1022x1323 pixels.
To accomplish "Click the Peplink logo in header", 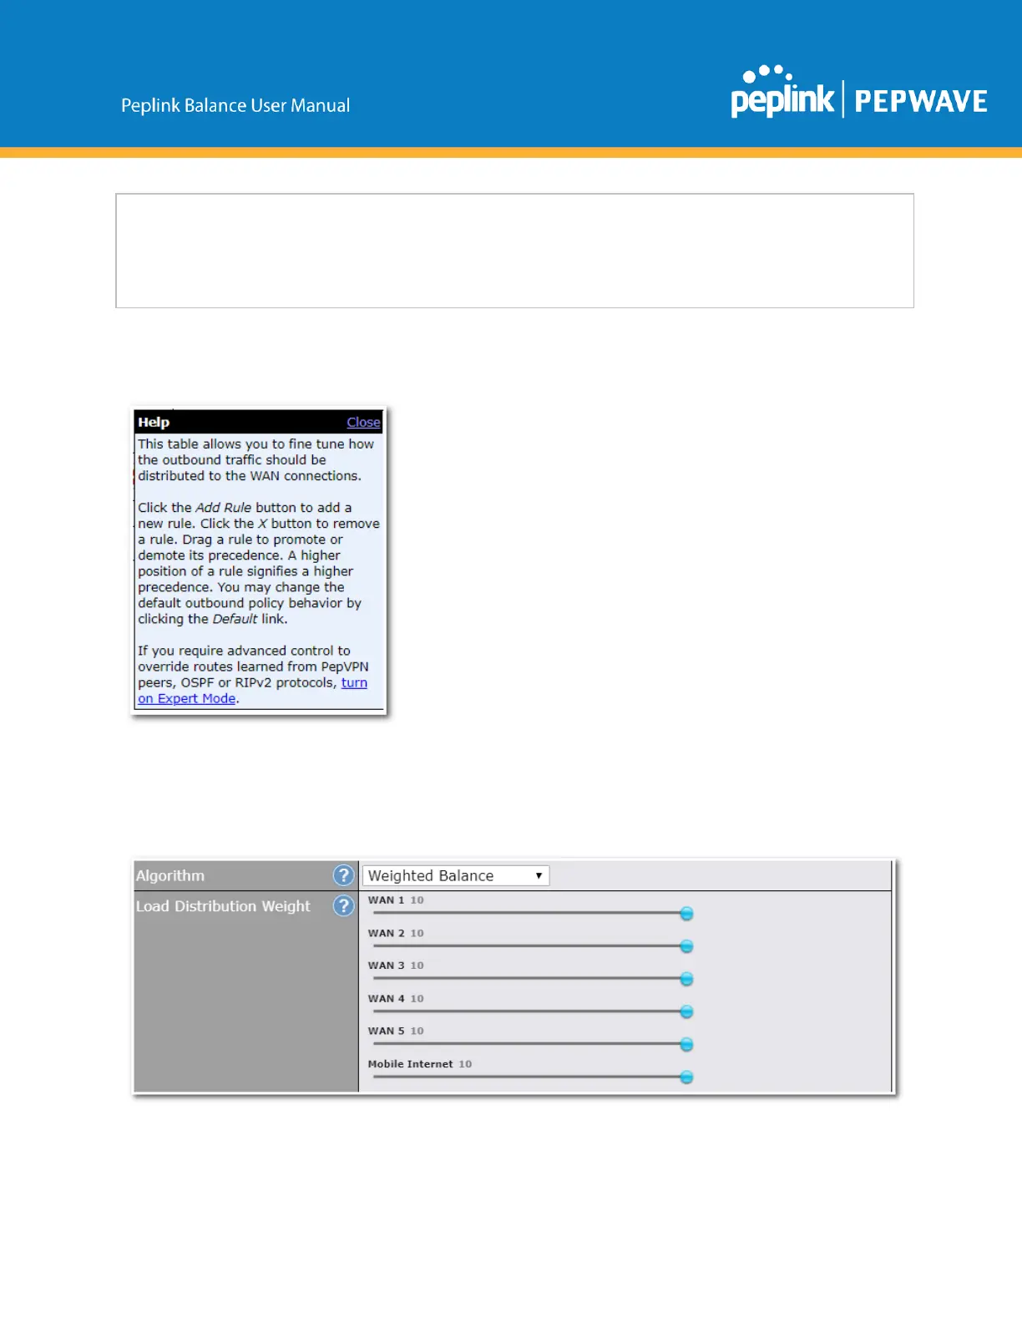I will tap(782, 92).
